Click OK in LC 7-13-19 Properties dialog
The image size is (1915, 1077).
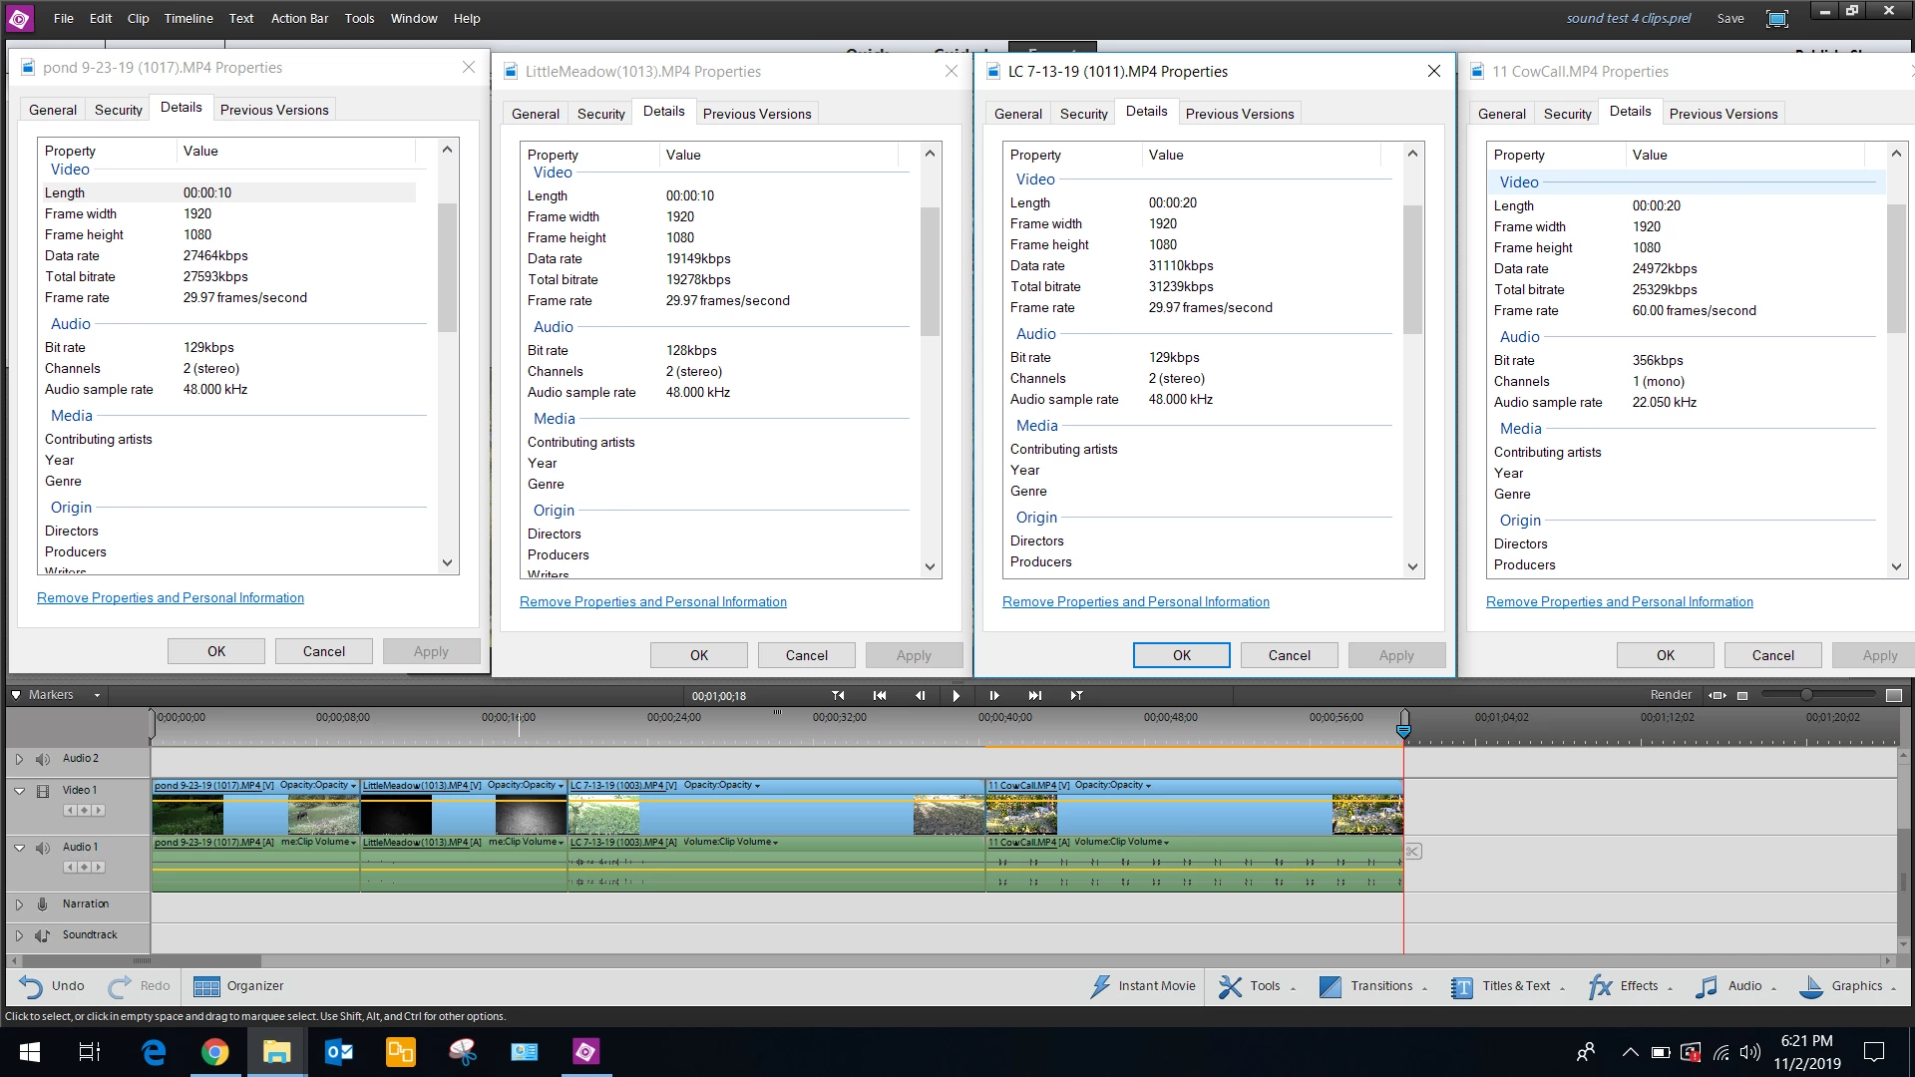(x=1181, y=655)
